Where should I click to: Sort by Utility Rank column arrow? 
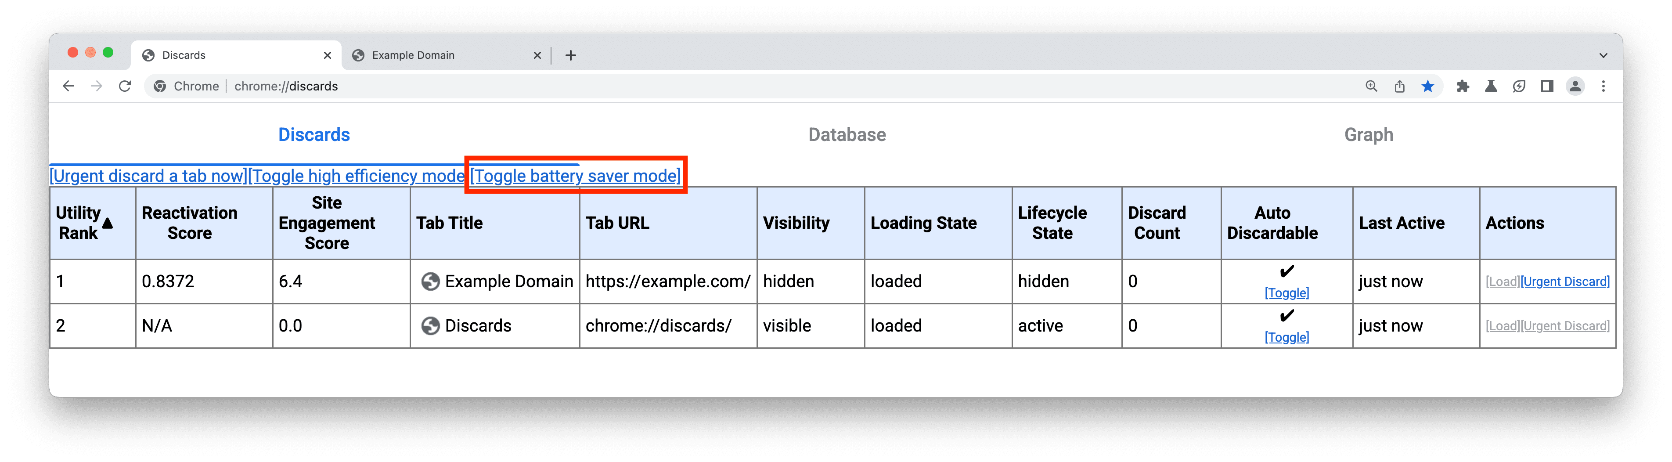tap(107, 223)
